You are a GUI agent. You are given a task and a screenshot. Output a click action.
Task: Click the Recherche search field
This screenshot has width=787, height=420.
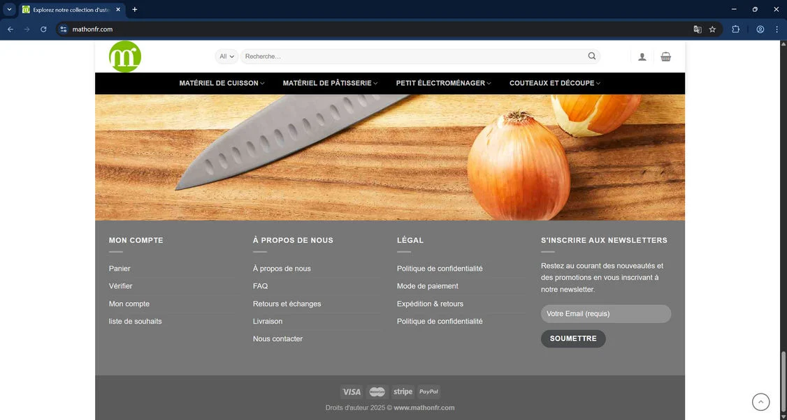(x=414, y=57)
